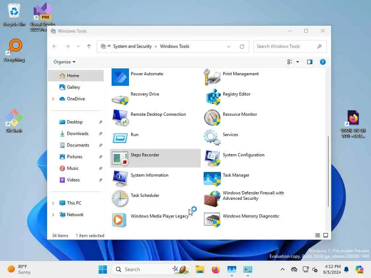Click System and Security breadcrumb
Screen dimensions: 371x278
pos(133,46)
